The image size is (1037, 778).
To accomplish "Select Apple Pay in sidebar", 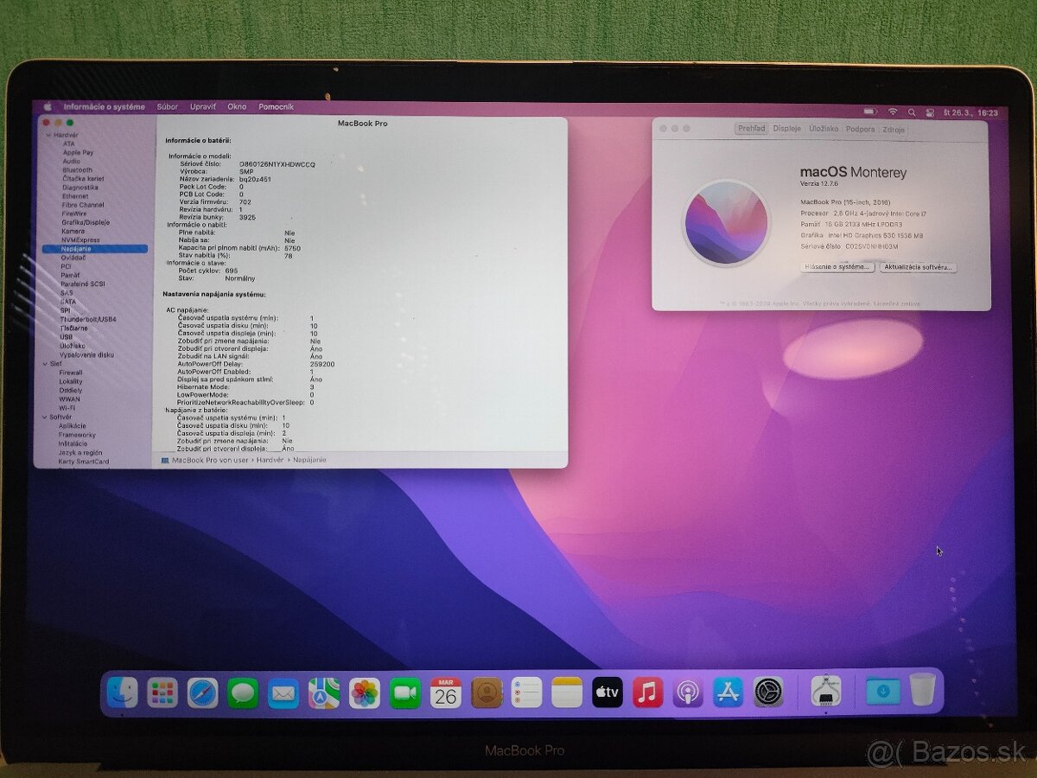I will click(78, 152).
